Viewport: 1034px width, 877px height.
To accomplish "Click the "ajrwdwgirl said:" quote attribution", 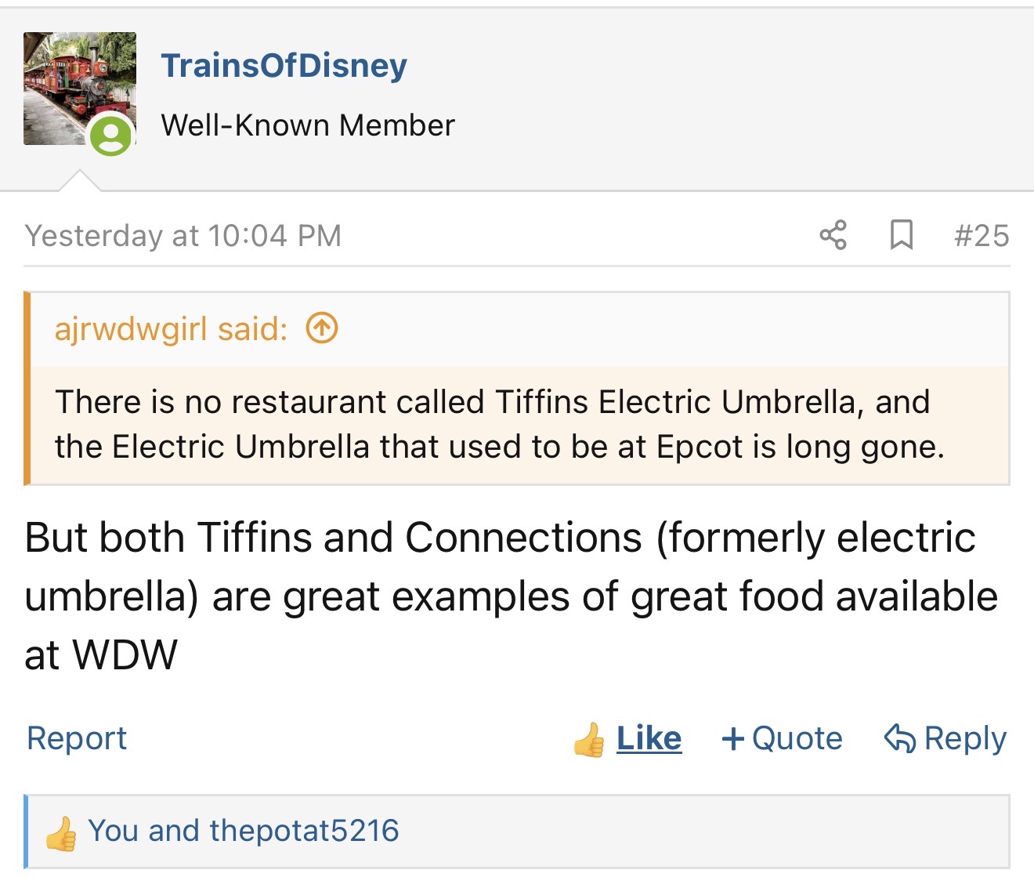I will click(171, 329).
